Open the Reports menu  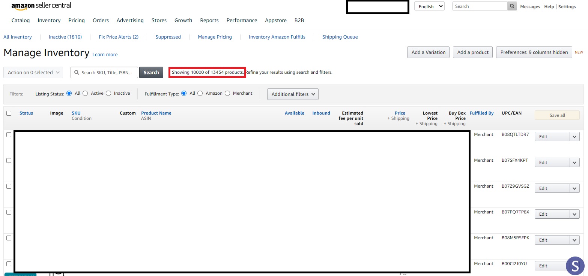[209, 21]
